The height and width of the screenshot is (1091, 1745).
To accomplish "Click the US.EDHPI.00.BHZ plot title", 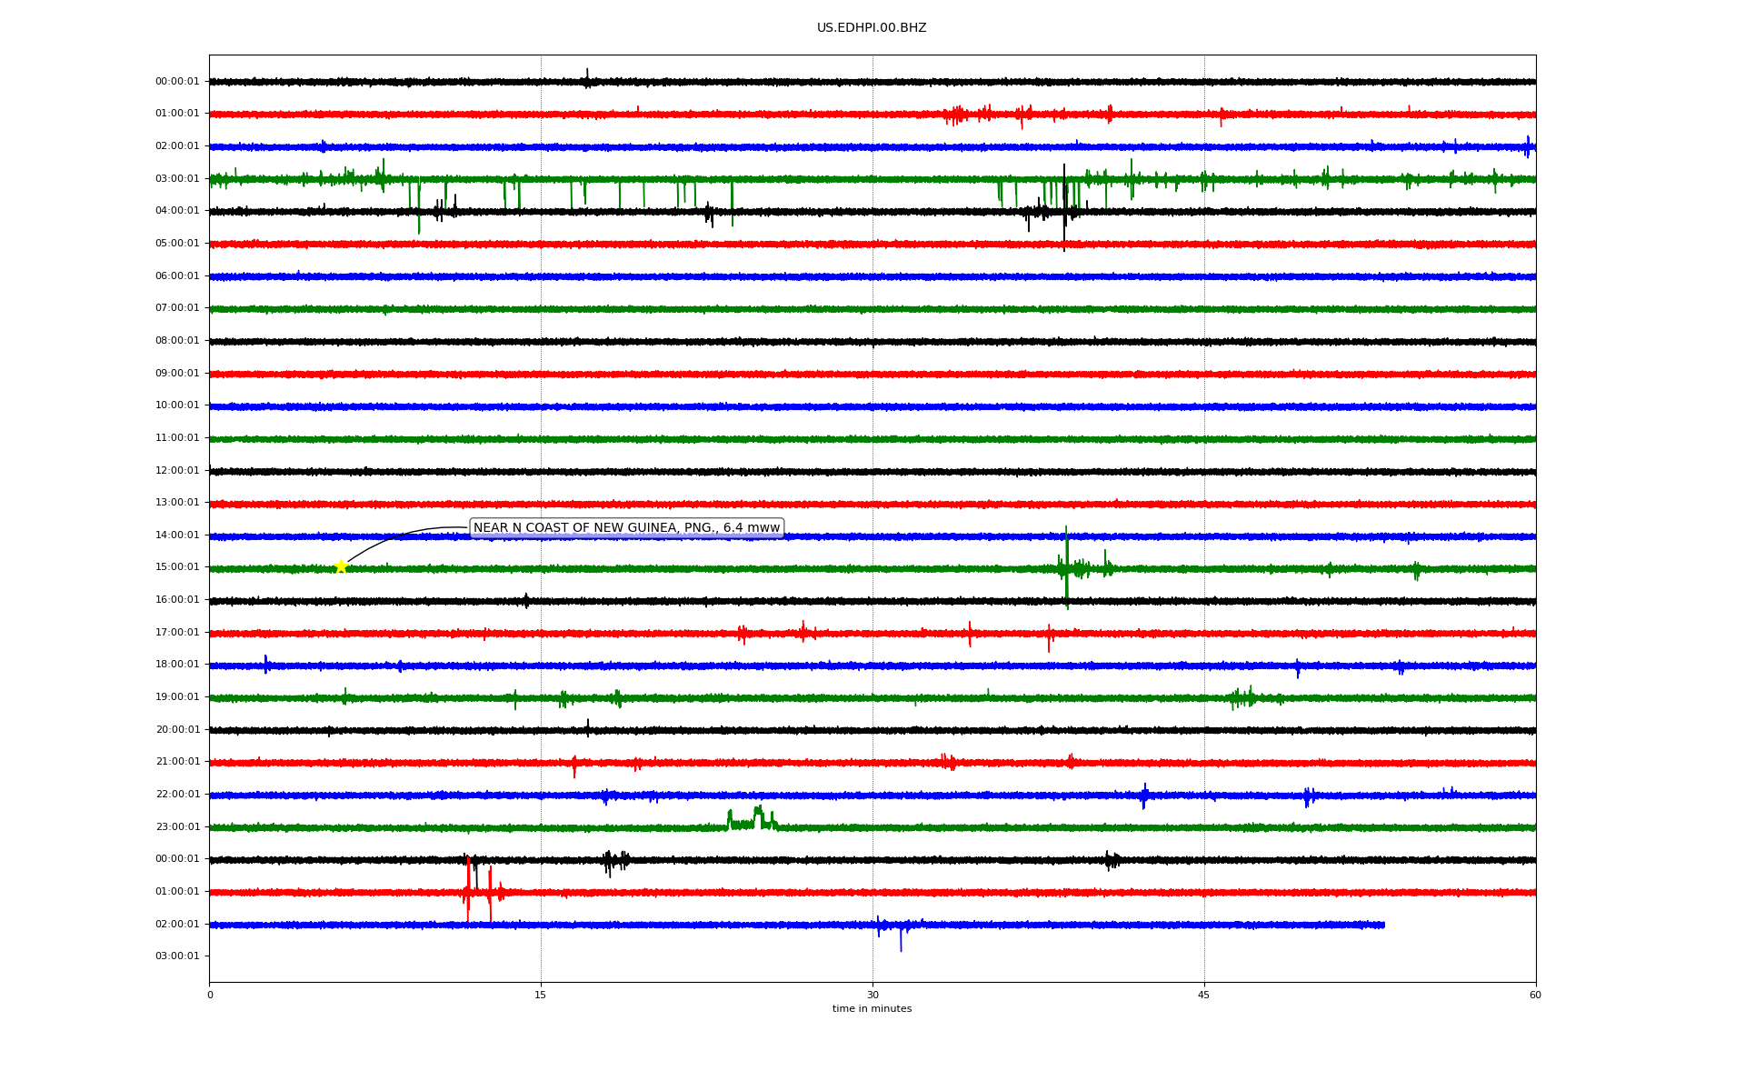I will pos(872,28).
